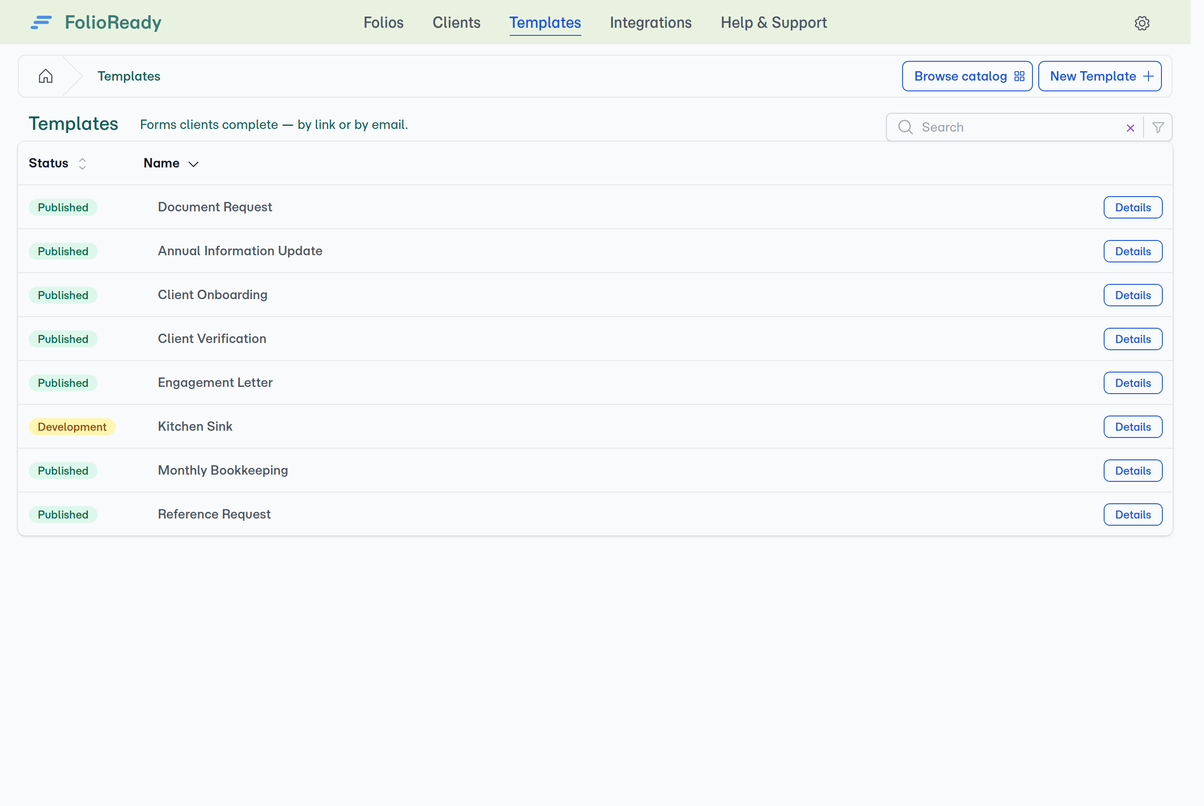Click the Engagement Letter template name
This screenshot has width=1204, height=806.
point(215,382)
